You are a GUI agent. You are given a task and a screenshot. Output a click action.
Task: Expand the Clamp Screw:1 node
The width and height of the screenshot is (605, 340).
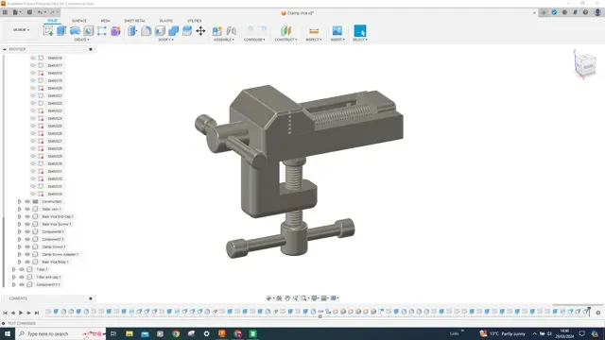[19, 246]
